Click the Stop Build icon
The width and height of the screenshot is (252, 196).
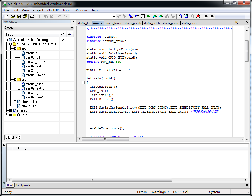click(192, 16)
